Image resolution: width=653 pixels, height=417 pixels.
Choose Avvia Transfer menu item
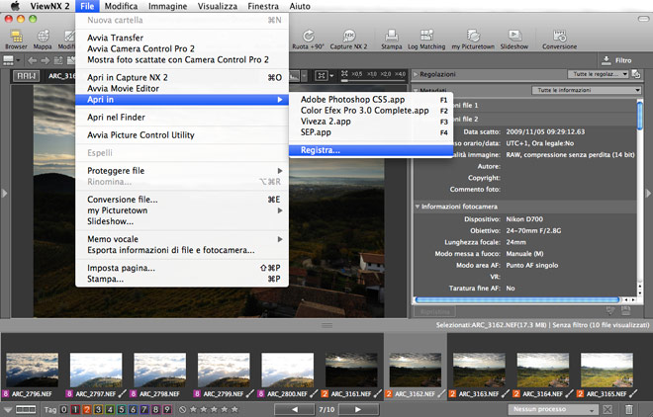pyautogui.click(x=182, y=38)
